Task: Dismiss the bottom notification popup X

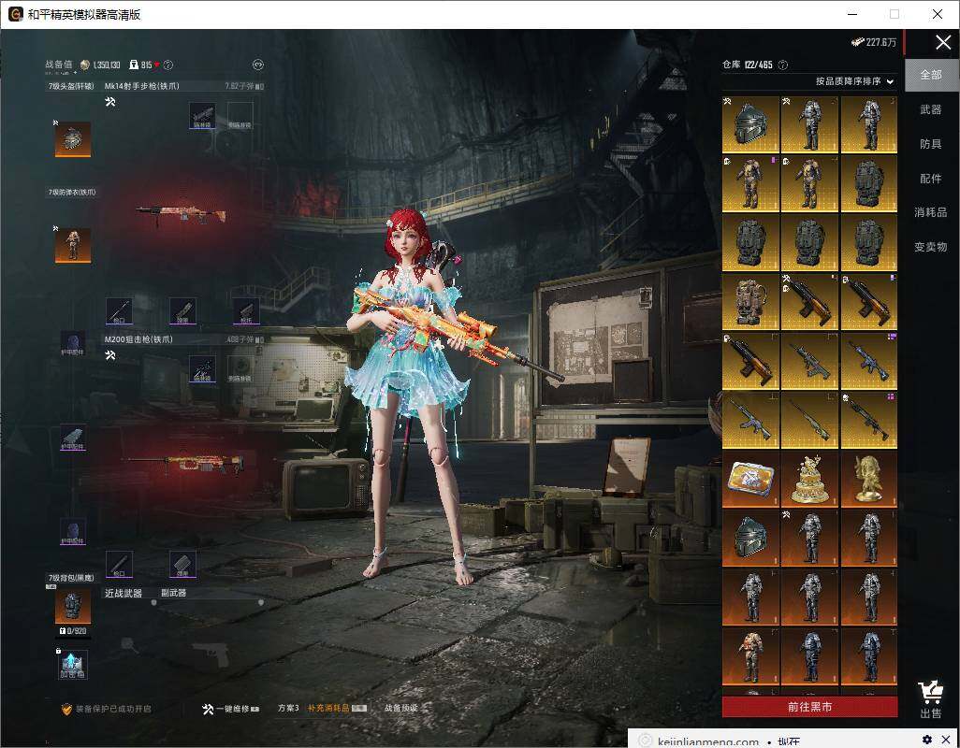Action: [946, 740]
